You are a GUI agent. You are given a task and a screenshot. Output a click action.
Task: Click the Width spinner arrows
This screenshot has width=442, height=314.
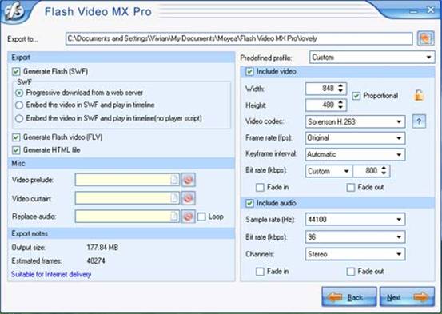[x=340, y=89]
